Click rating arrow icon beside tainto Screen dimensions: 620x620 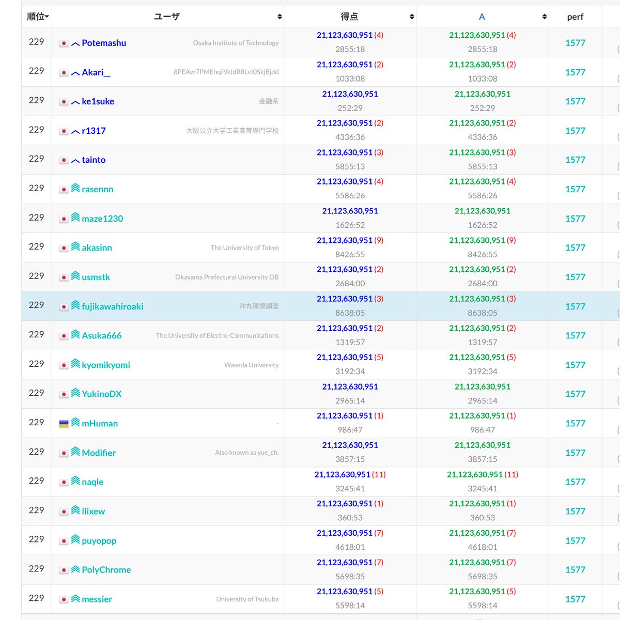pyautogui.click(x=75, y=161)
